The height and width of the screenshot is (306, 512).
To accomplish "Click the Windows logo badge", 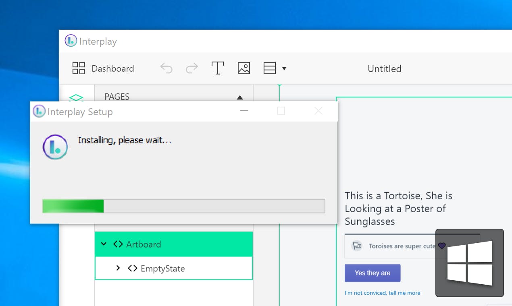I will tap(470, 263).
